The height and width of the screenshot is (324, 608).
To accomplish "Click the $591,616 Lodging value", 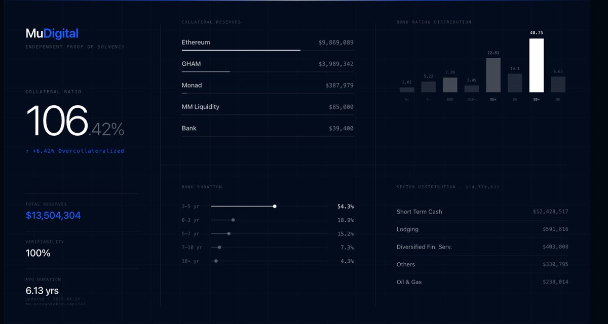I will [x=555, y=229].
